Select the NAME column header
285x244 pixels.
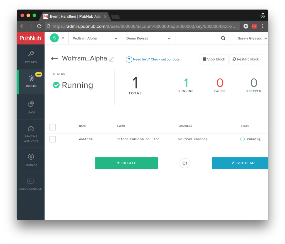[82, 126]
